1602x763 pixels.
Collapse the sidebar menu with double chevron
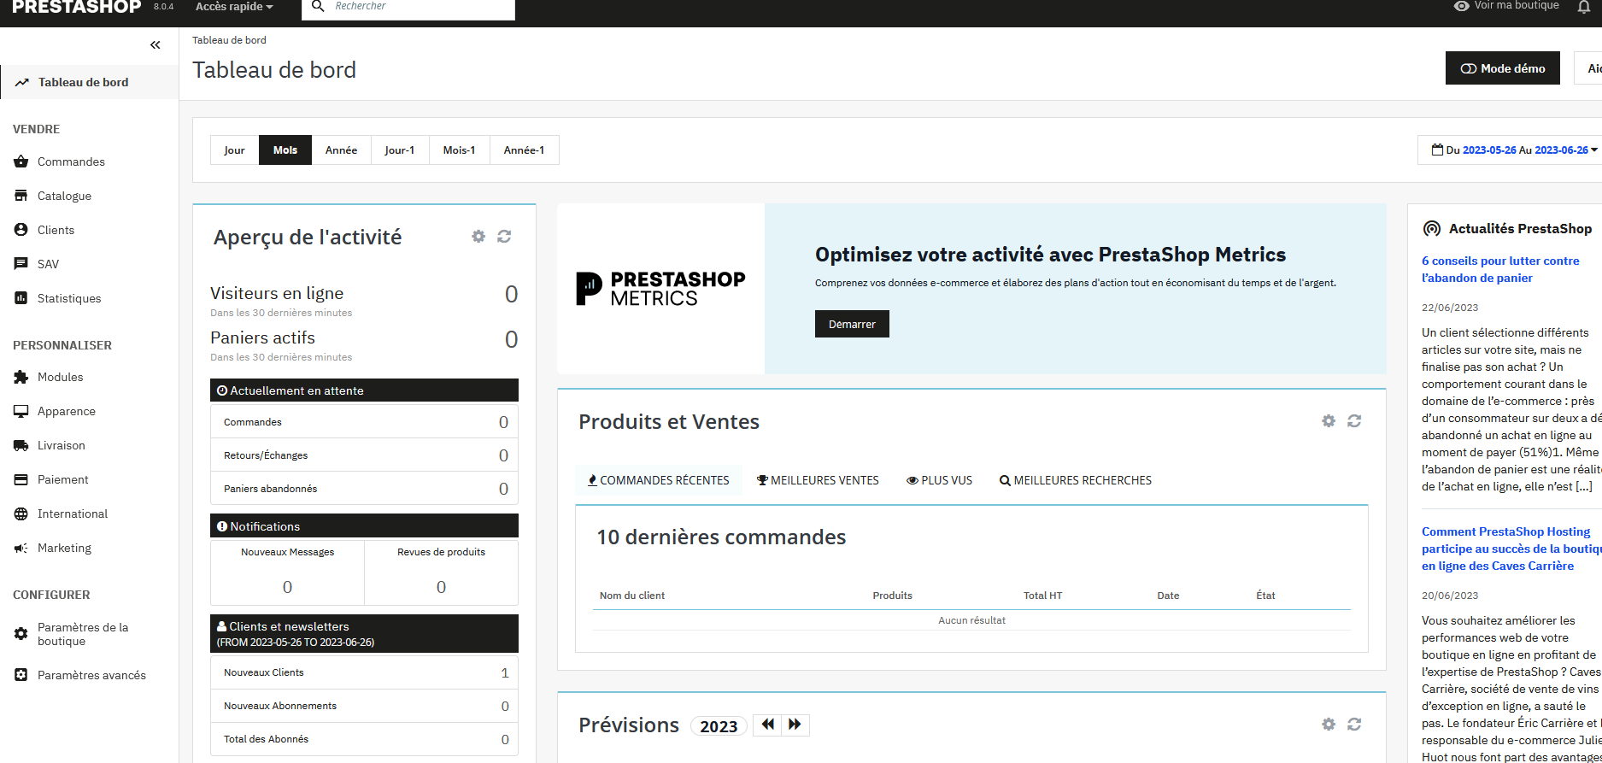point(155,44)
